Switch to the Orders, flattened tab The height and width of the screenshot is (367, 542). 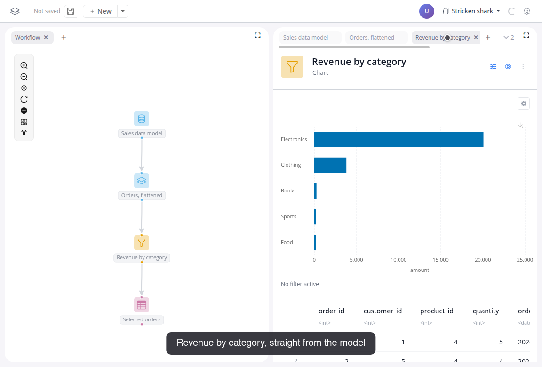[376, 37]
